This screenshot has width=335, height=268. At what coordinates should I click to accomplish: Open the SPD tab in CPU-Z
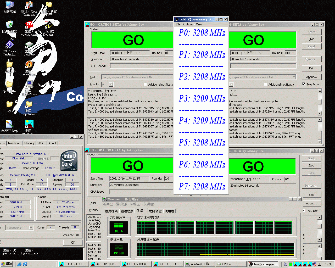[x=40, y=143]
